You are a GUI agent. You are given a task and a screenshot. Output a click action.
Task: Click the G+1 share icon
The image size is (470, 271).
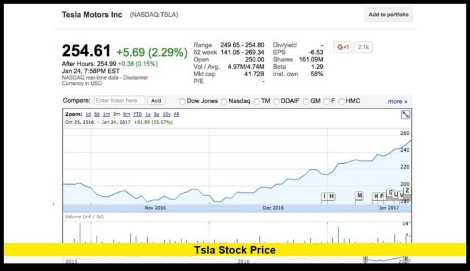tap(344, 47)
